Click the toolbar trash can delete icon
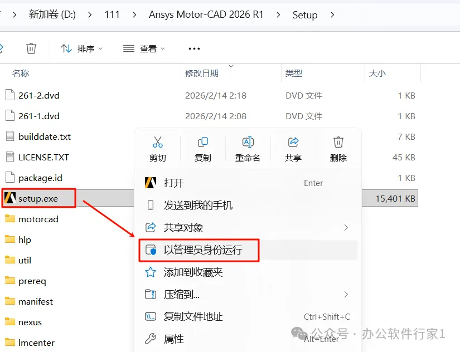The width and height of the screenshot is (460, 352). 31,48
